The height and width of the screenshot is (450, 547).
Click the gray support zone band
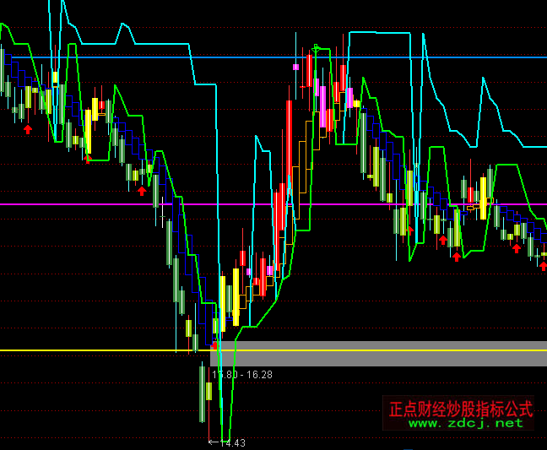(380, 354)
